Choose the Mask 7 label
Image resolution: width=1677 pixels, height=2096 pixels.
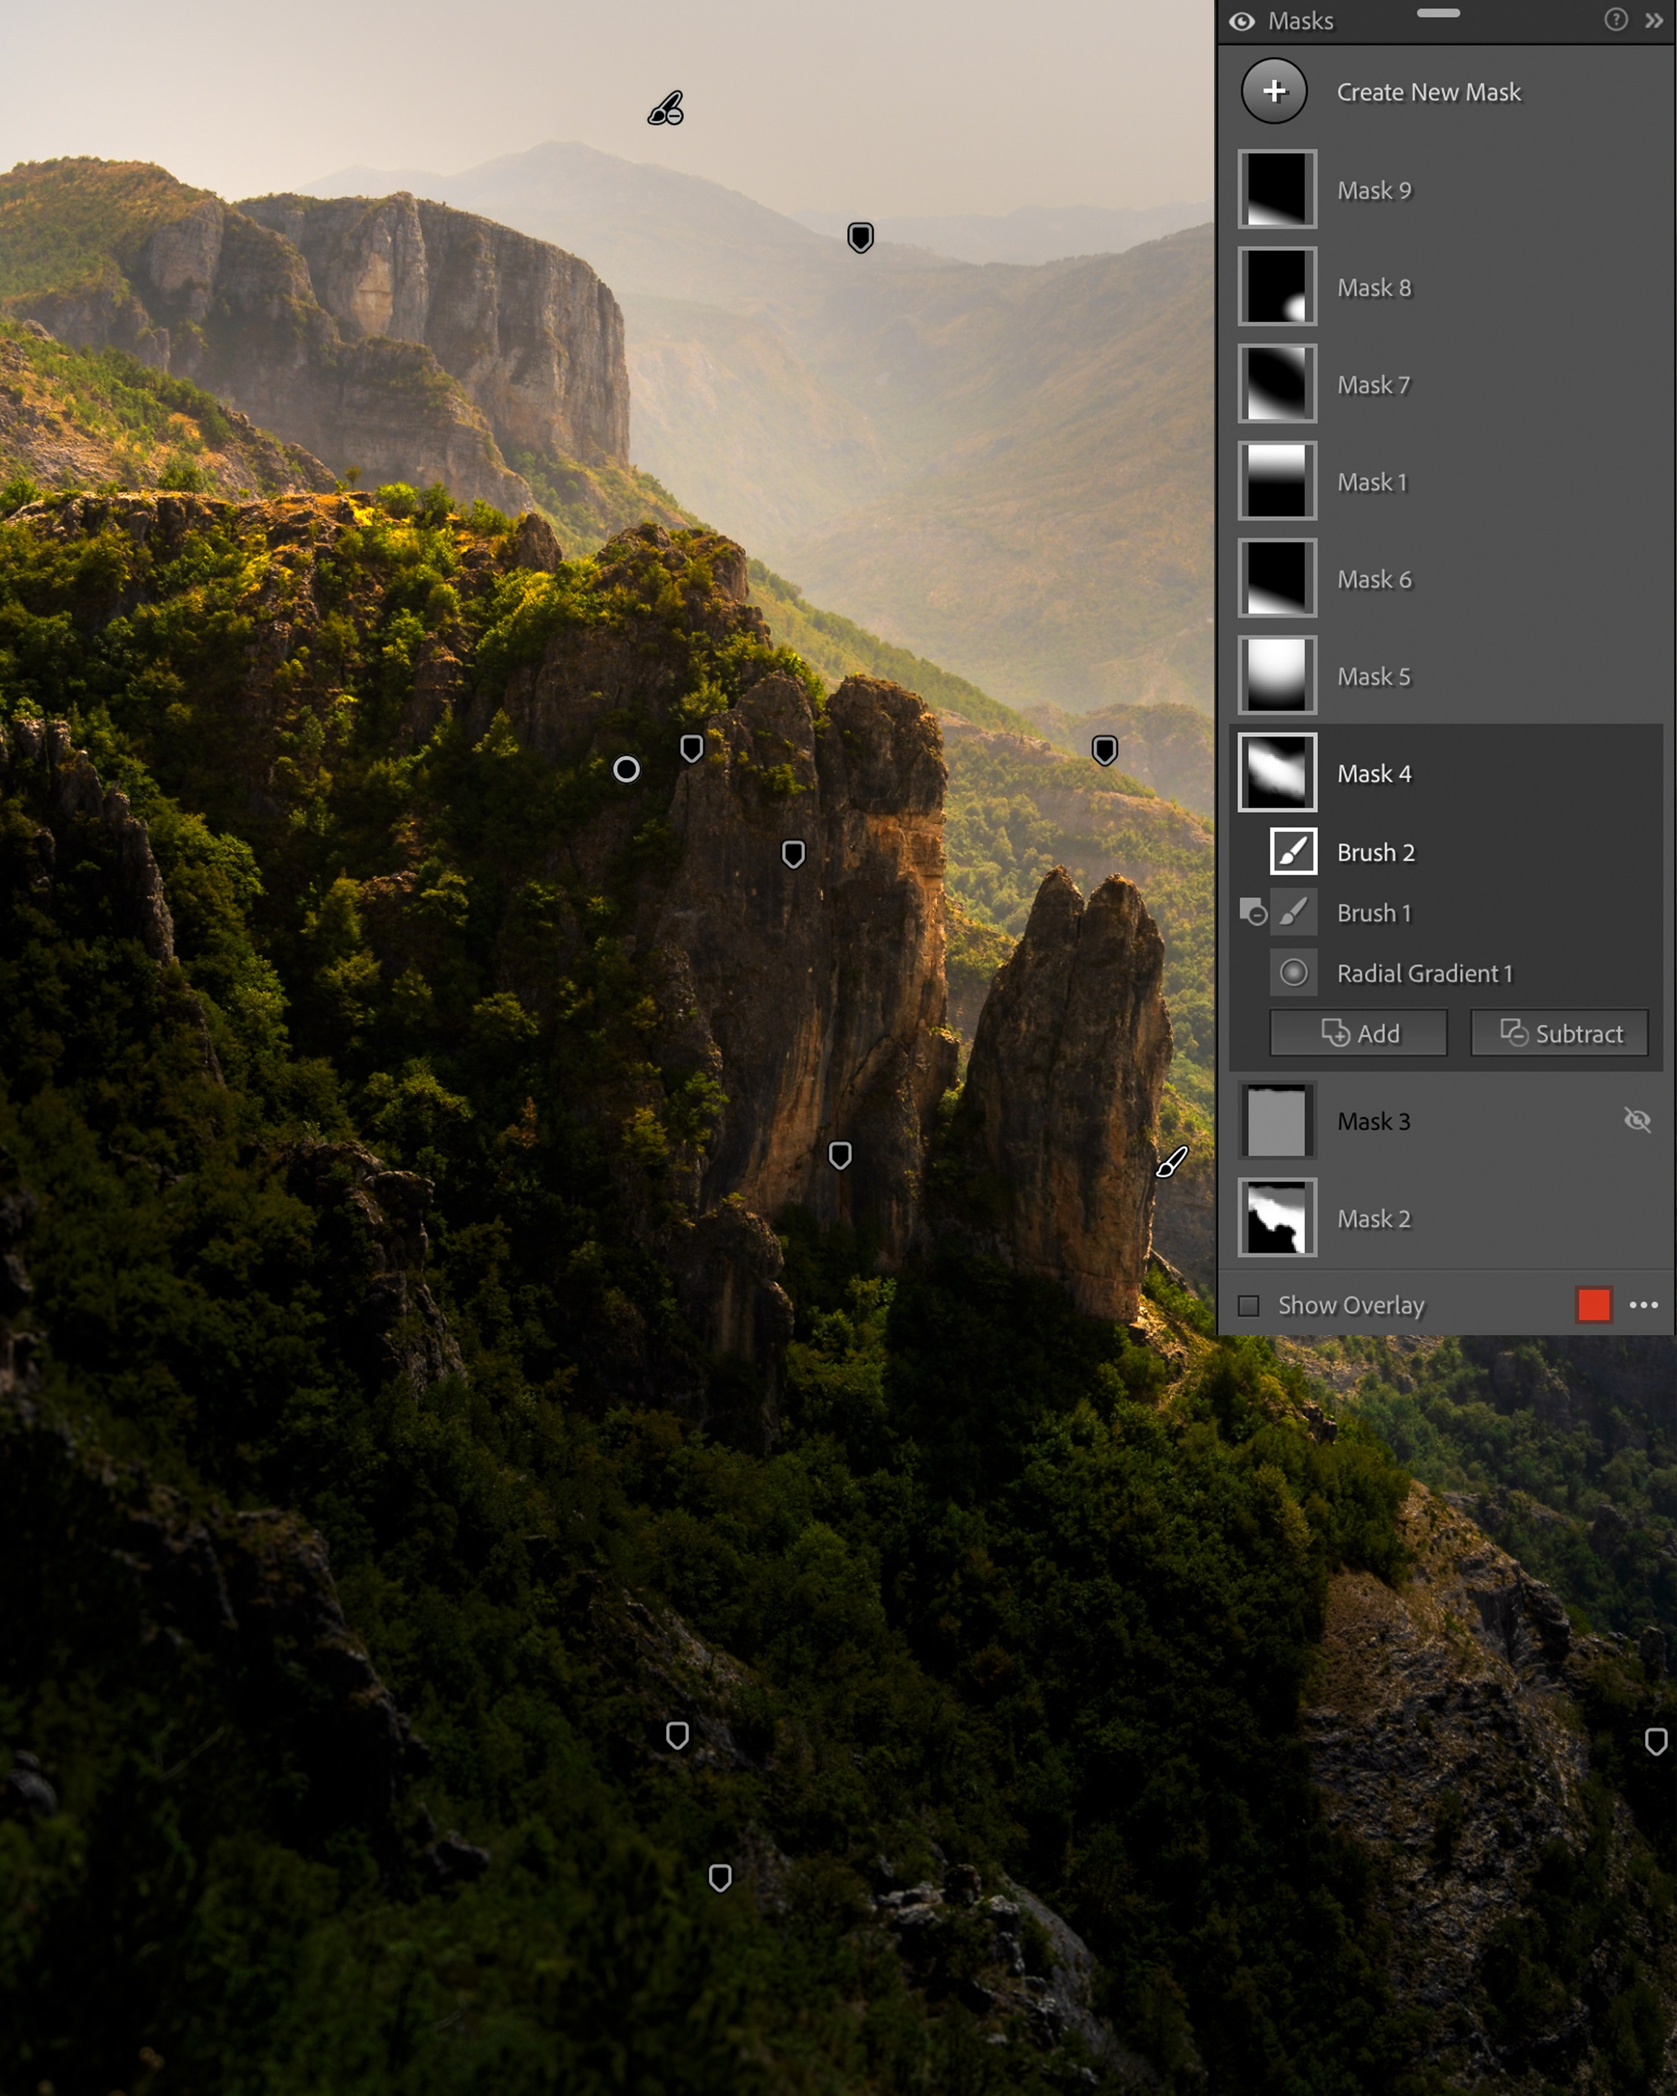click(x=1372, y=385)
